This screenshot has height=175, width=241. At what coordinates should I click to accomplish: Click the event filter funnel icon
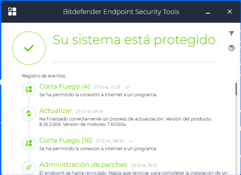click(231, 34)
